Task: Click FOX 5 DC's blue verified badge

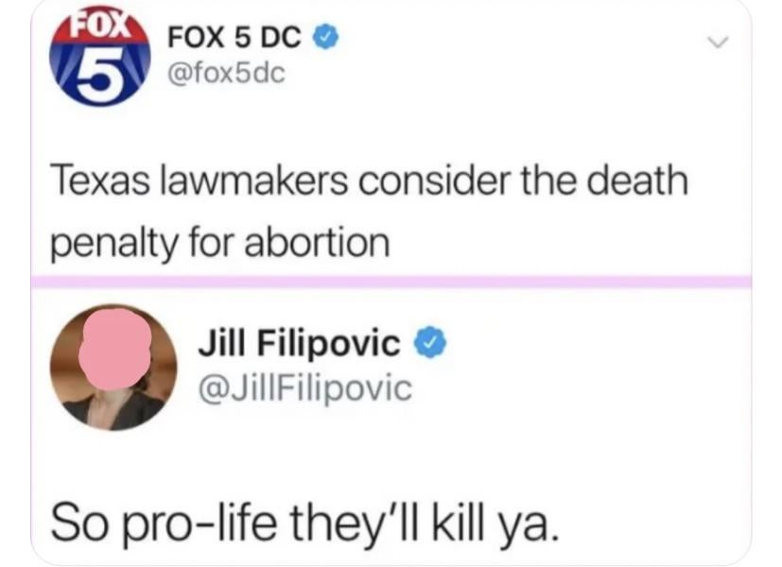Action: point(325,37)
